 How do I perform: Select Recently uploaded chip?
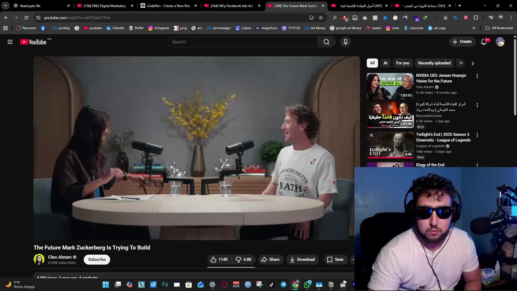point(434,63)
